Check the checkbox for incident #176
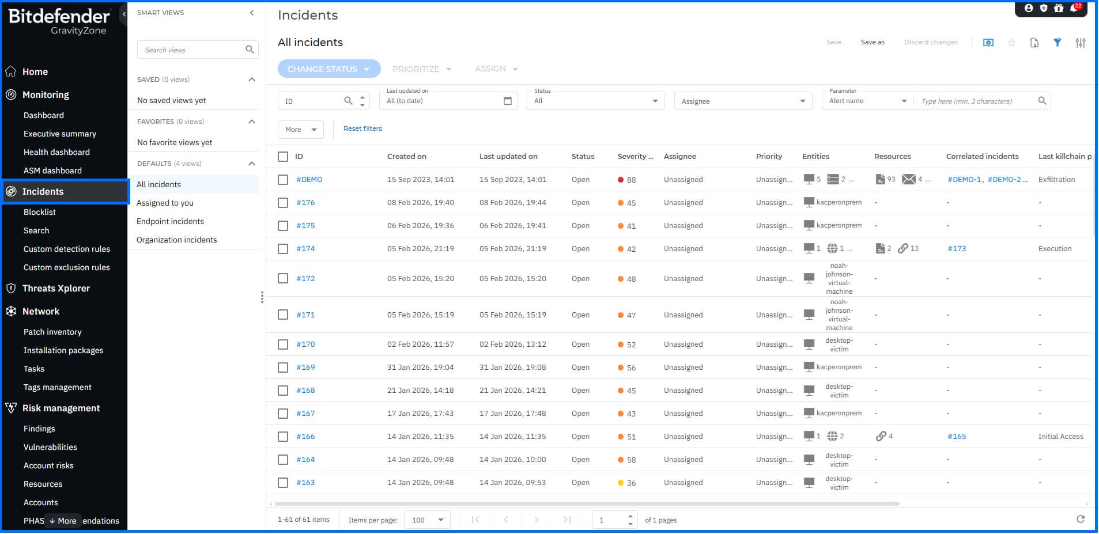The height and width of the screenshot is (534, 1099). (x=283, y=202)
